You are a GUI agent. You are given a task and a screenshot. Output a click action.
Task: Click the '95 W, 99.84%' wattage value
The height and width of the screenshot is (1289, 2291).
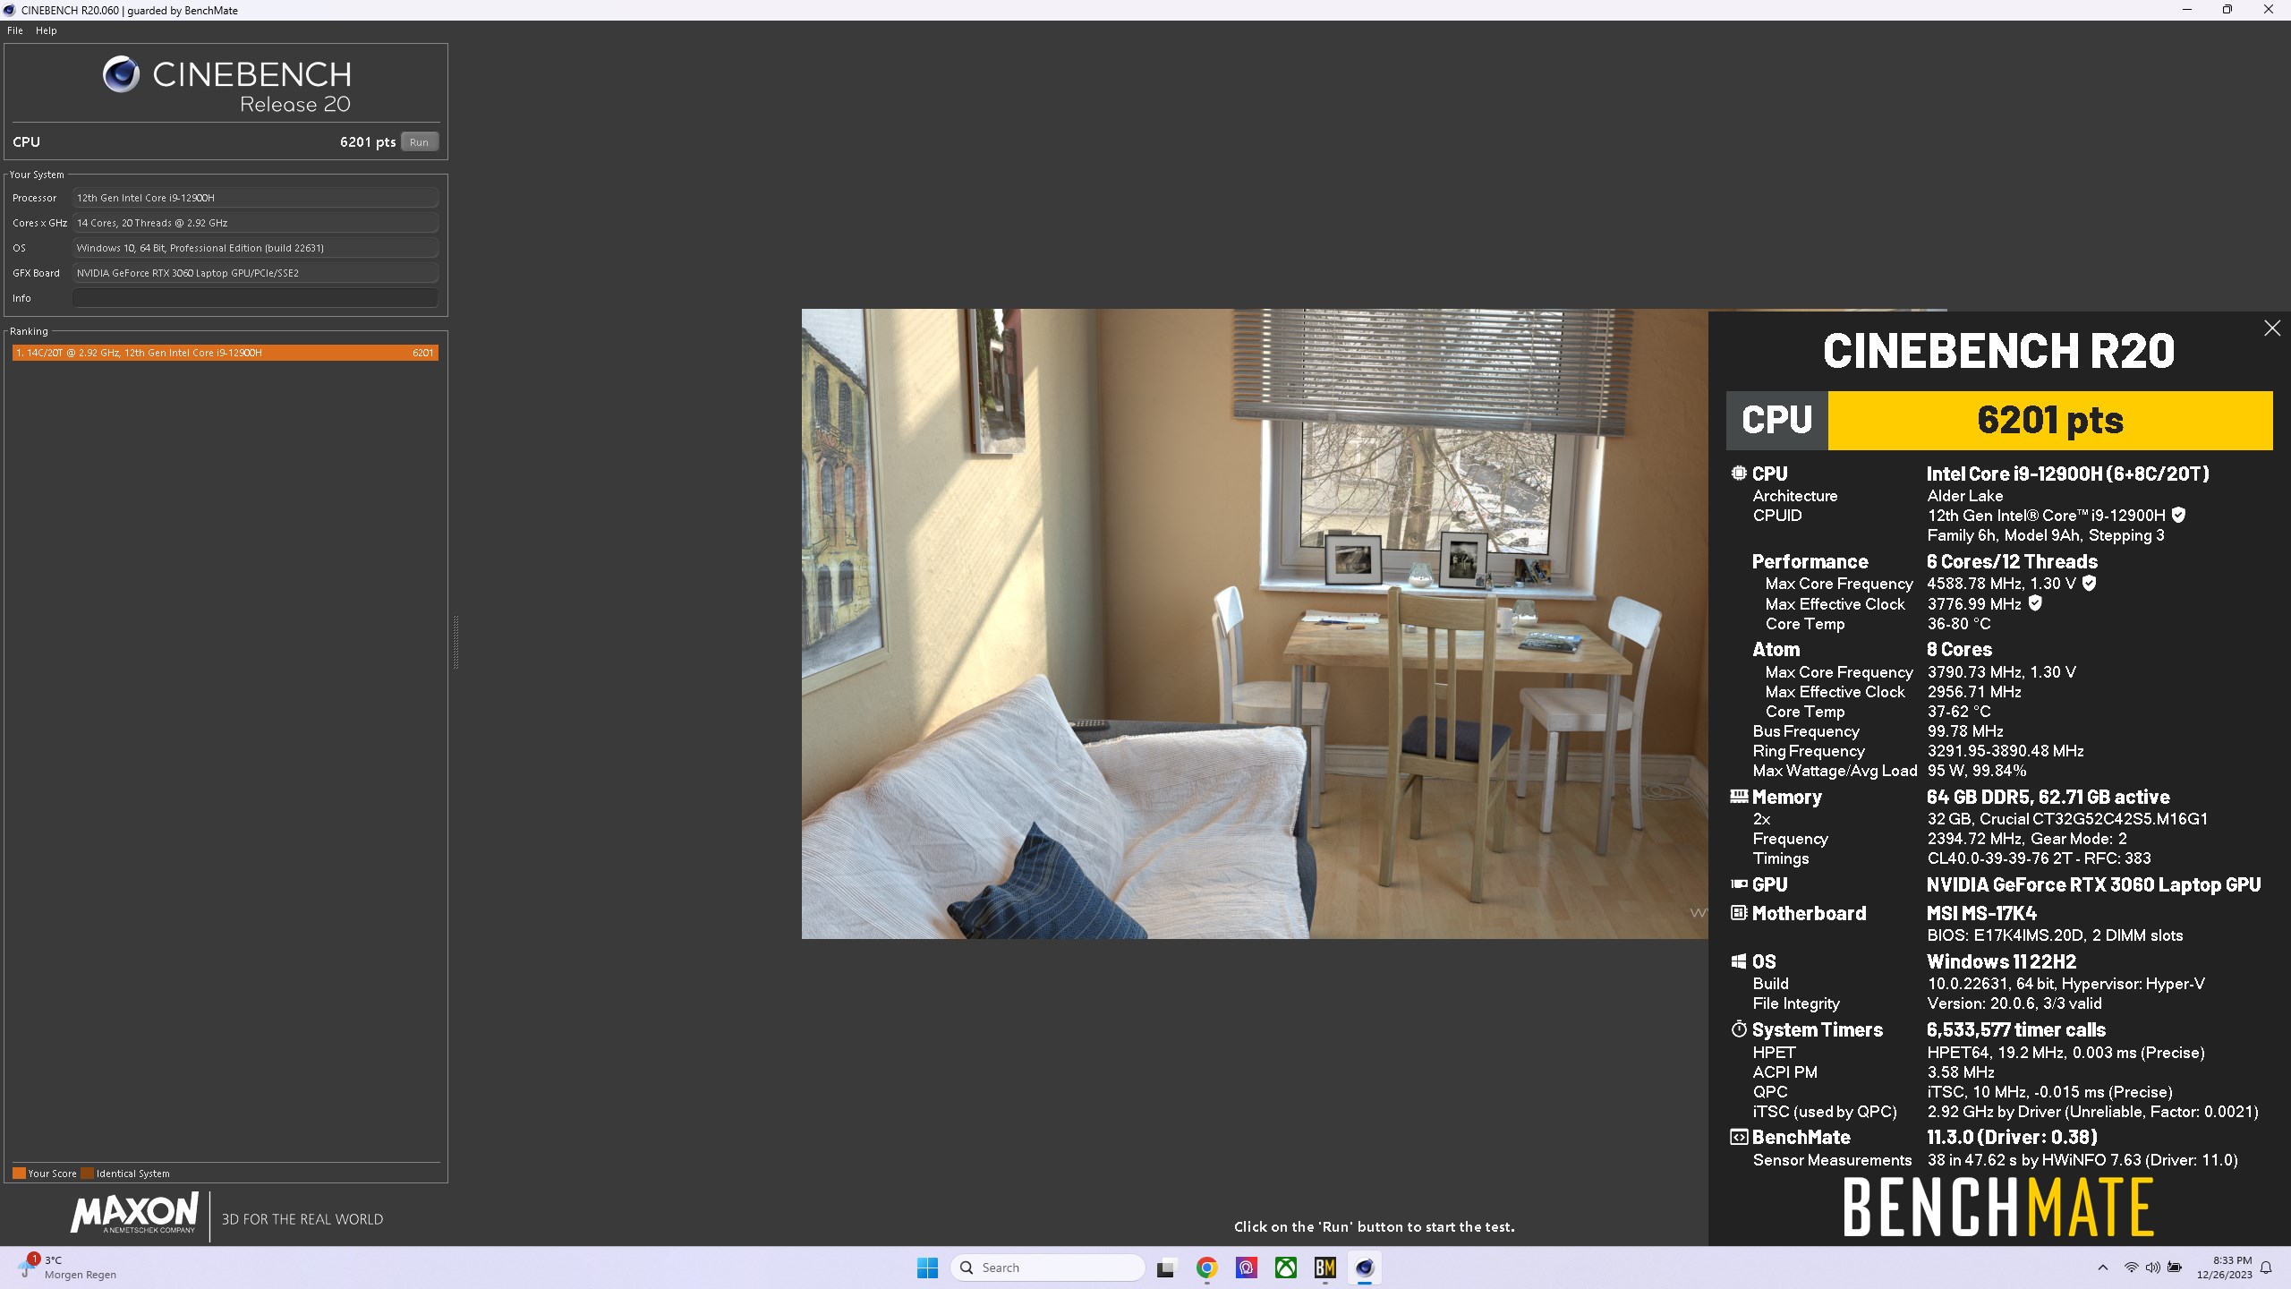coord(1977,771)
